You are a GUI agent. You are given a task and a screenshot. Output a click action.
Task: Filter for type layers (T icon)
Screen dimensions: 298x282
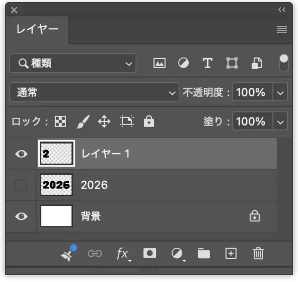[207, 63]
